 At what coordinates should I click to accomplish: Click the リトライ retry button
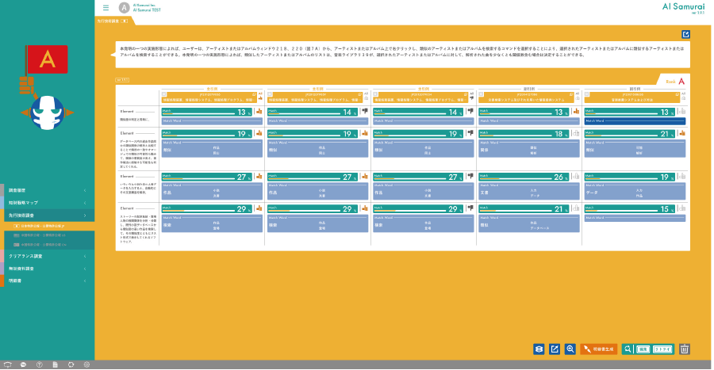pos(663,348)
